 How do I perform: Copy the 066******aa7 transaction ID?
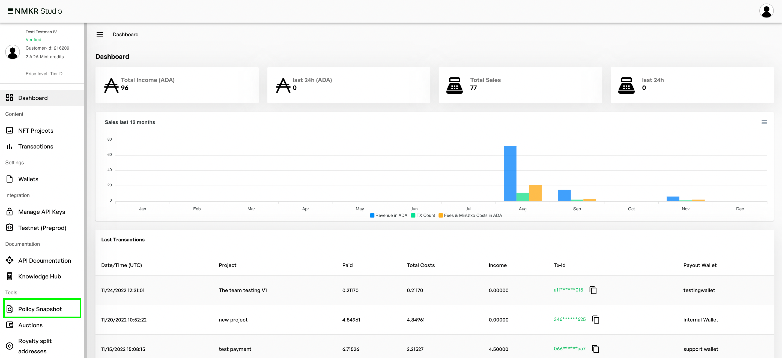tap(595, 349)
